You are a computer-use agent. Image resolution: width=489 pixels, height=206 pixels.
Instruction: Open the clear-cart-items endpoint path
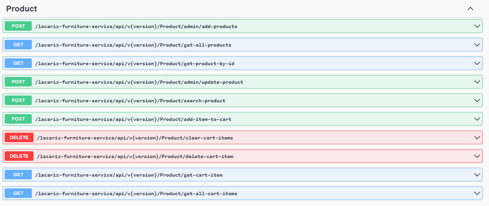tap(135, 138)
